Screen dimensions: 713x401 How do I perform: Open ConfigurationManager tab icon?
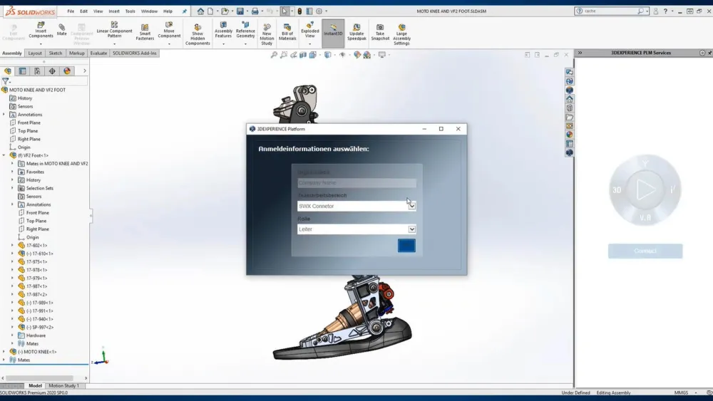click(x=37, y=71)
